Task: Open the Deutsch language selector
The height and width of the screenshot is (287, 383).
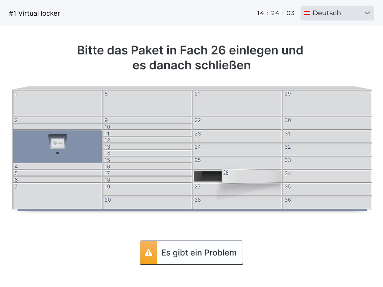Action: (x=337, y=13)
